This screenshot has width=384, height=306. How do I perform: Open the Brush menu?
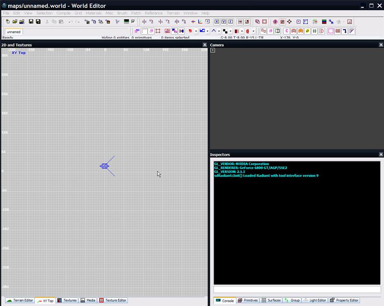pos(121,13)
